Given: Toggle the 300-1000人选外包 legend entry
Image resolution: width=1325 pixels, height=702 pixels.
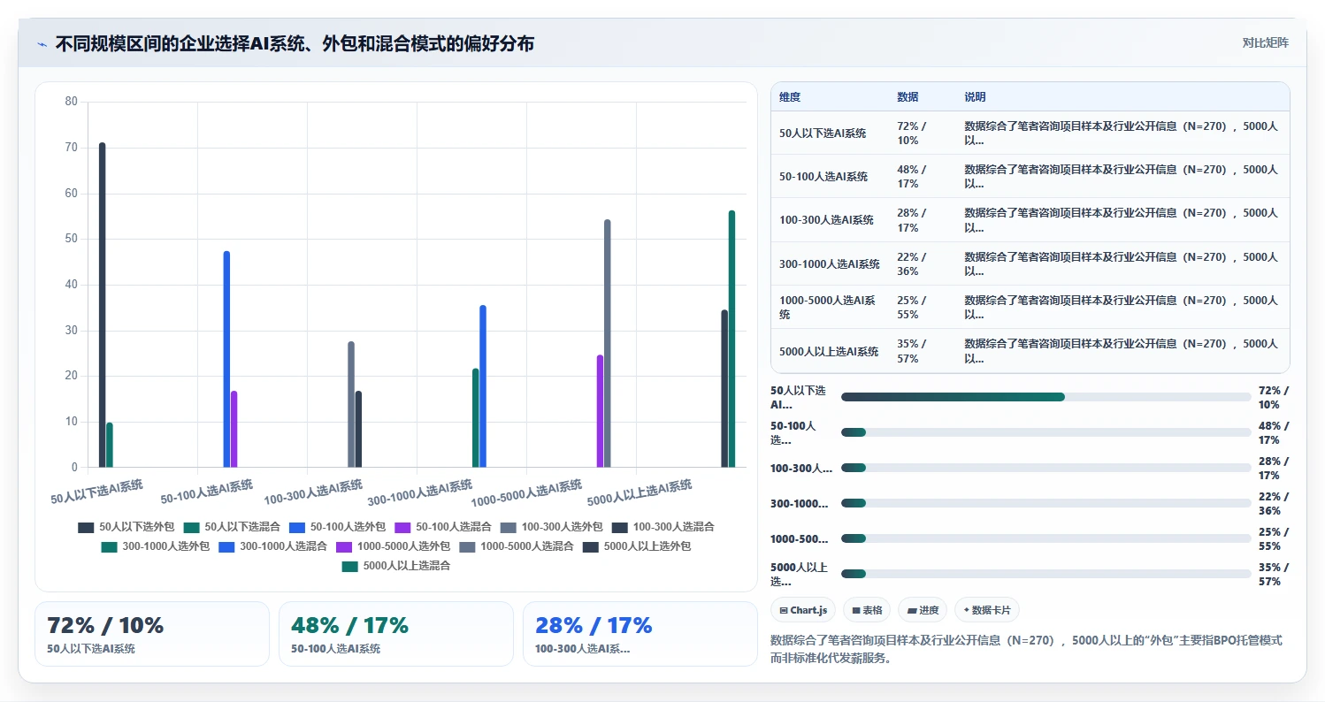Looking at the screenshot, I should click(x=156, y=546).
